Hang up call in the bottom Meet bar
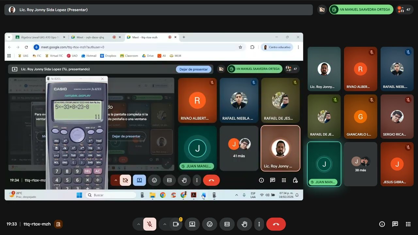Screen dimensions: 418x235 pos(276,224)
